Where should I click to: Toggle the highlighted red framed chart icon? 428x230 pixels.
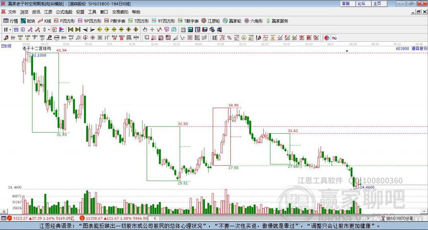pos(55,30)
